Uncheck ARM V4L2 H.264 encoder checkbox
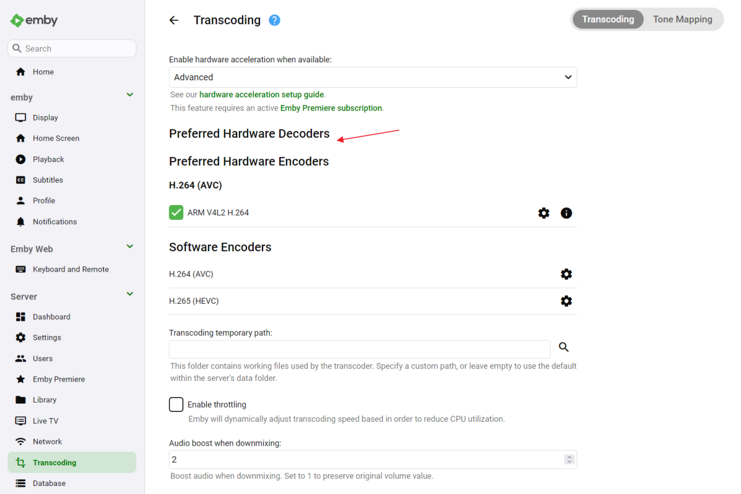 (x=176, y=212)
